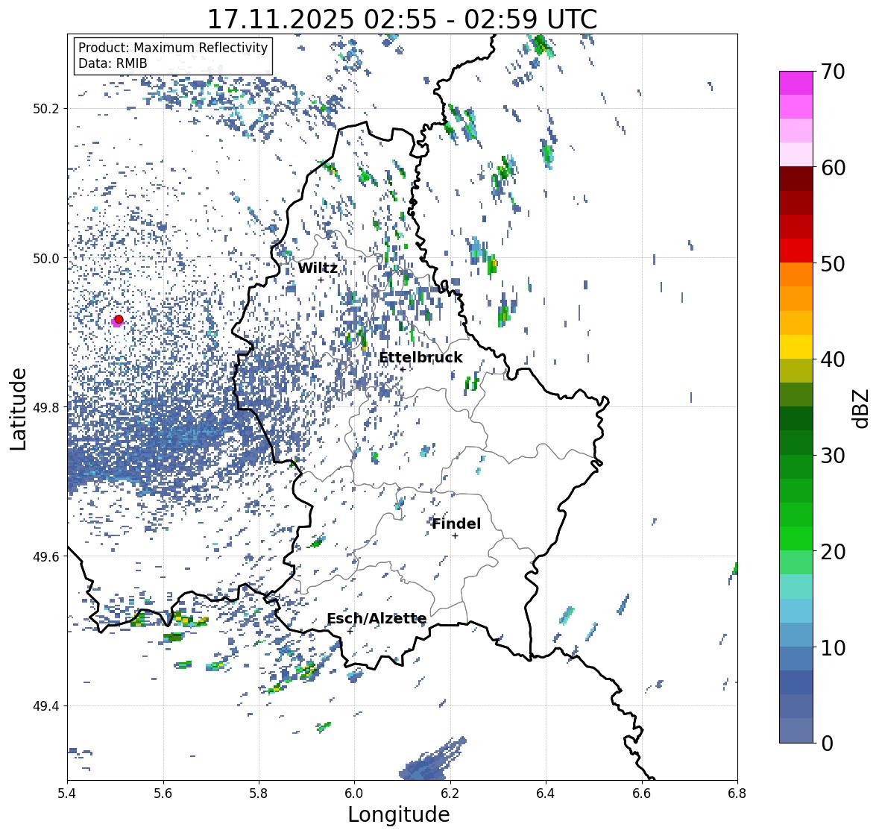Click the 'Product: Maximum Reflectivity' label

(x=173, y=48)
